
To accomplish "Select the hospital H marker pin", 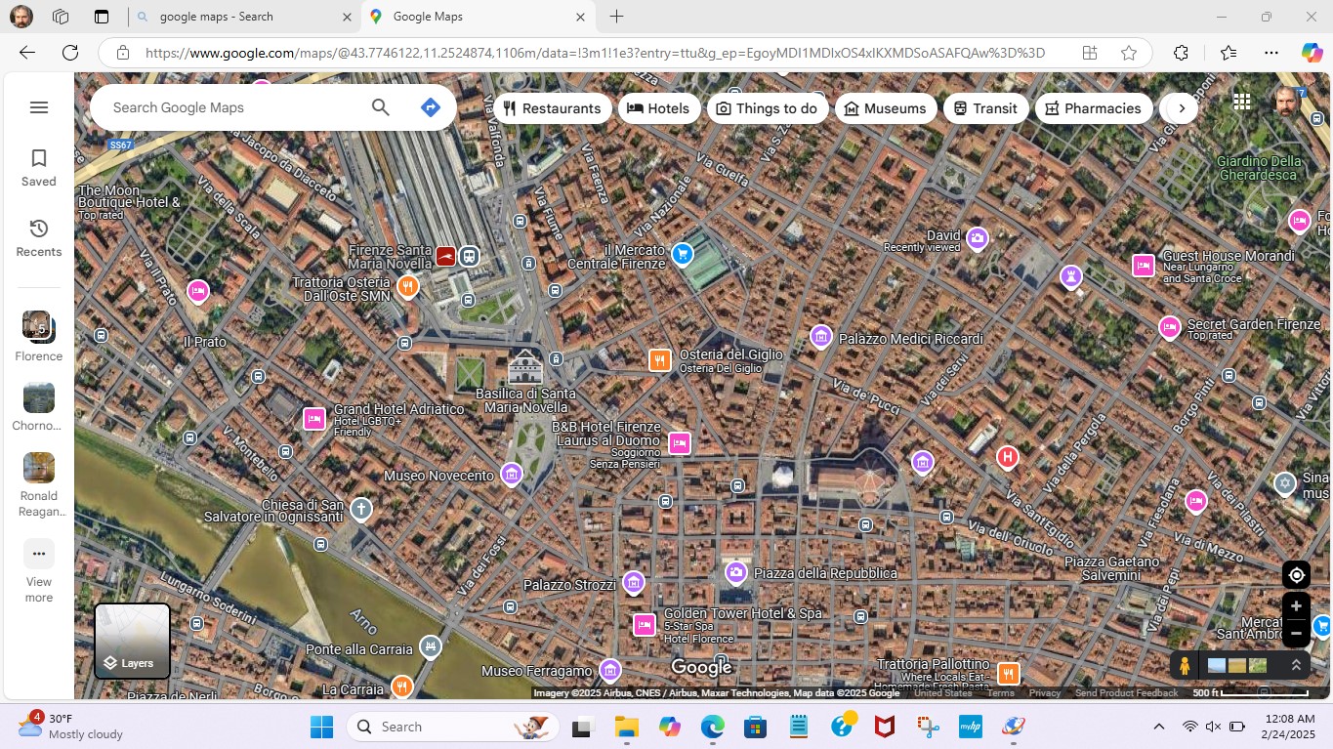I will pos(1007,457).
